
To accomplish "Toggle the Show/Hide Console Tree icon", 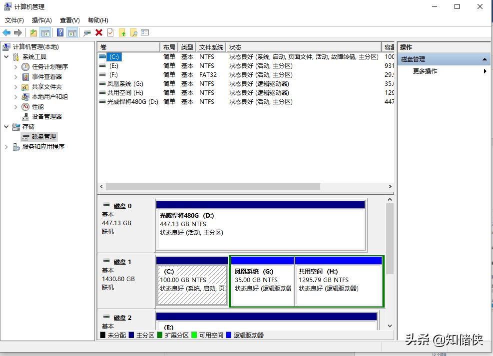I will 45,32.
